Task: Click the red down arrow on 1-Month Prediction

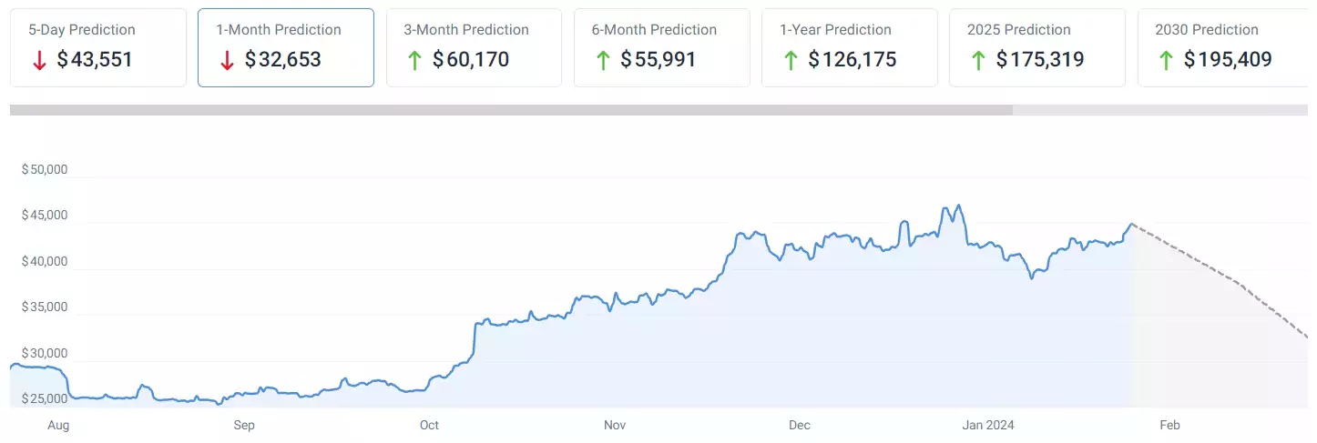Action: [x=227, y=61]
